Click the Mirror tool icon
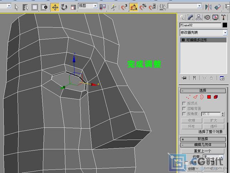This screenshot has width=230, height=173. click(208, 7)
